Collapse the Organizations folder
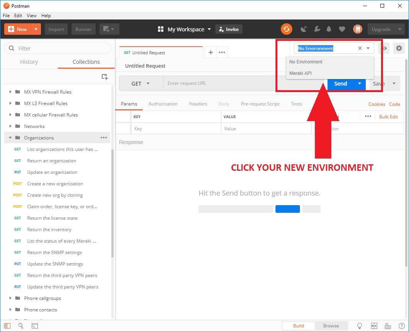This screenshot has width=409, height=332. [x=10, y=138]
